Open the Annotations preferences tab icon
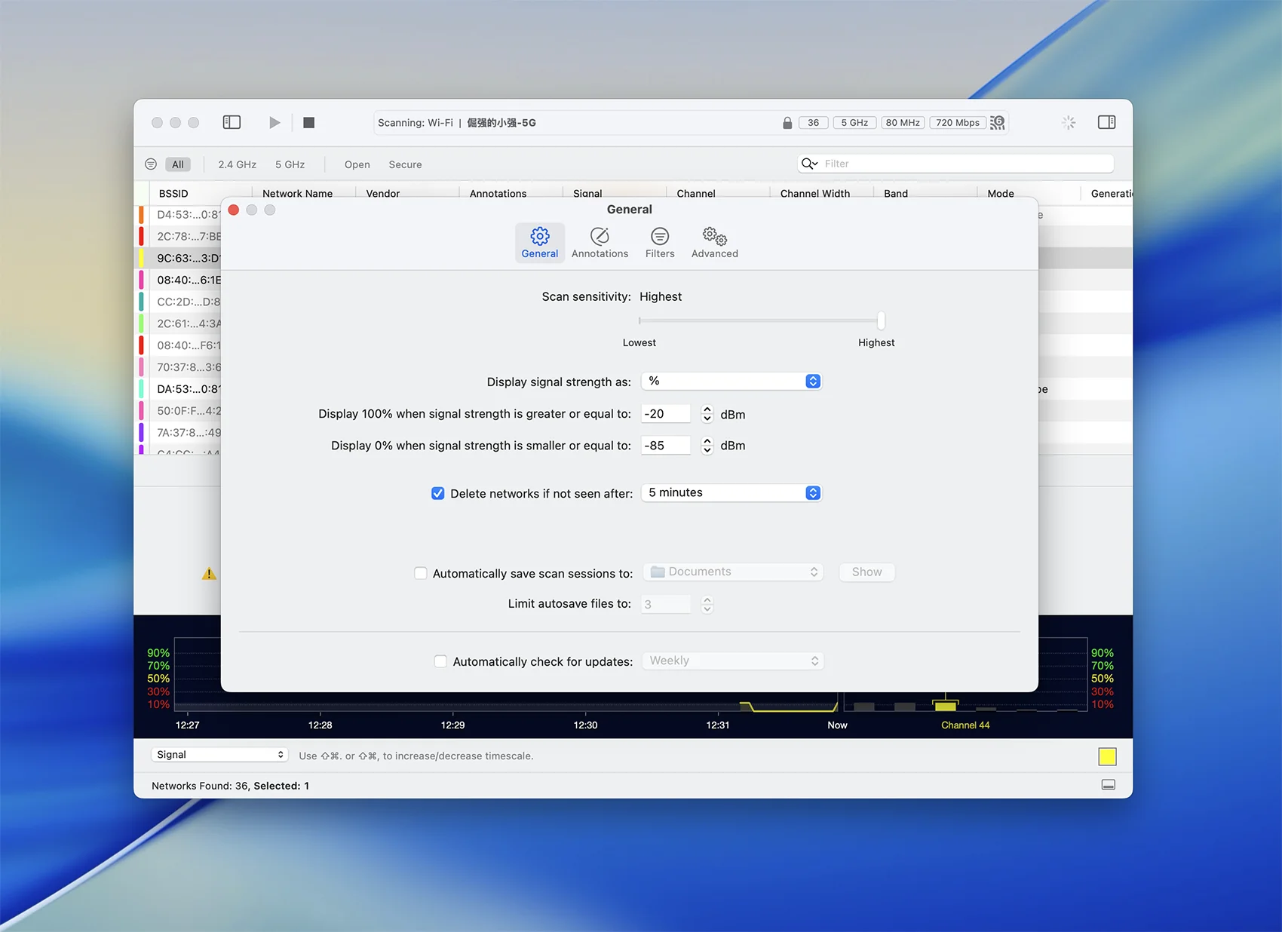 click(x=600, y=237)
